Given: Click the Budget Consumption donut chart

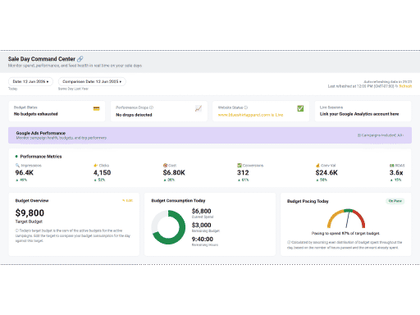Looking at the screenshot, I should [x=168, y=227].
